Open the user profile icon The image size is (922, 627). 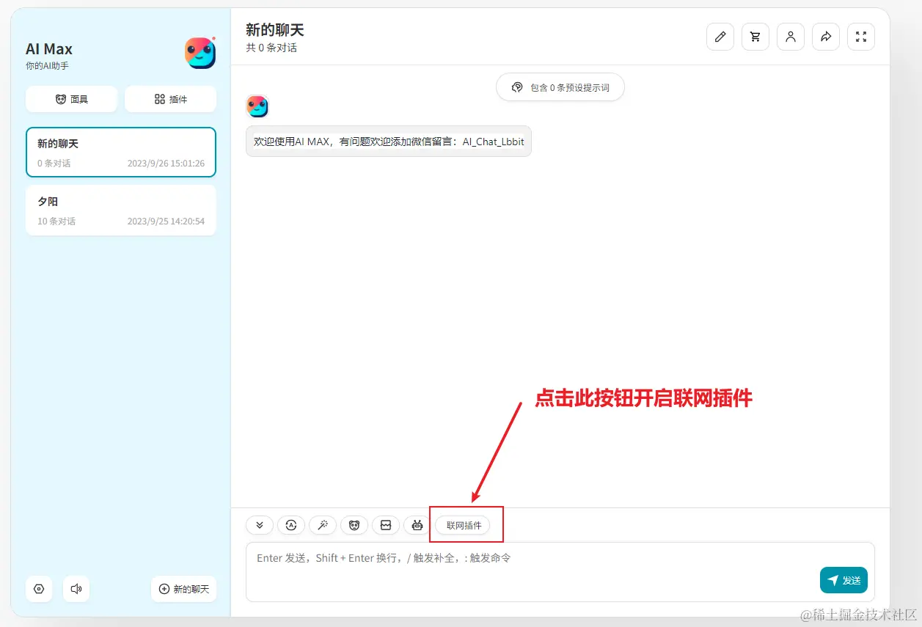click(790, 37)
